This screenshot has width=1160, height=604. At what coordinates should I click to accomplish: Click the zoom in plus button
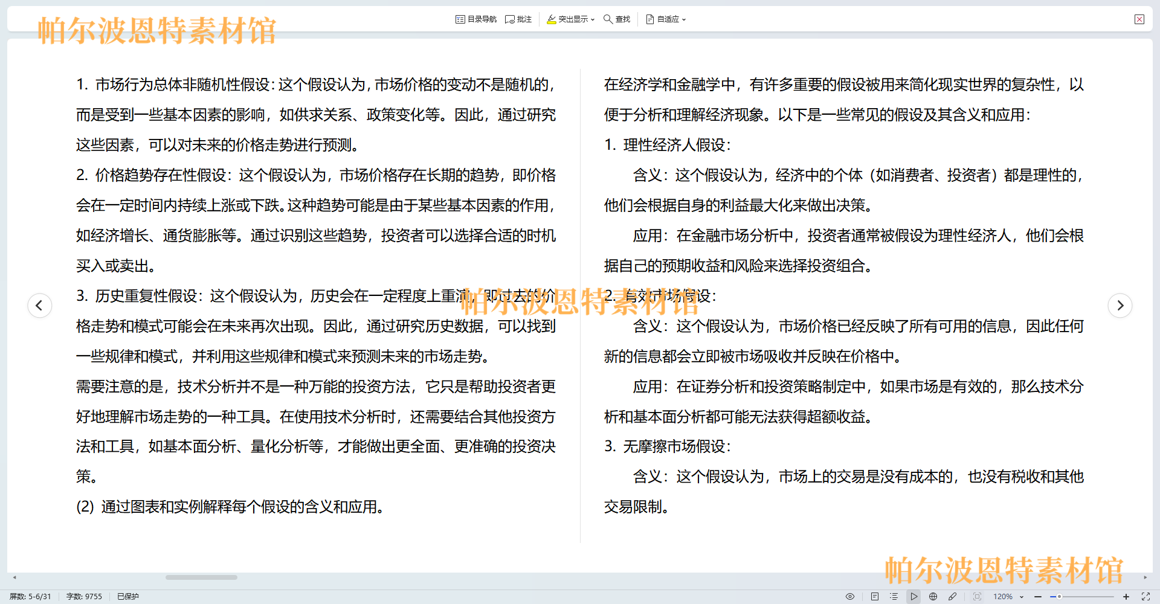coord(1126,596)
